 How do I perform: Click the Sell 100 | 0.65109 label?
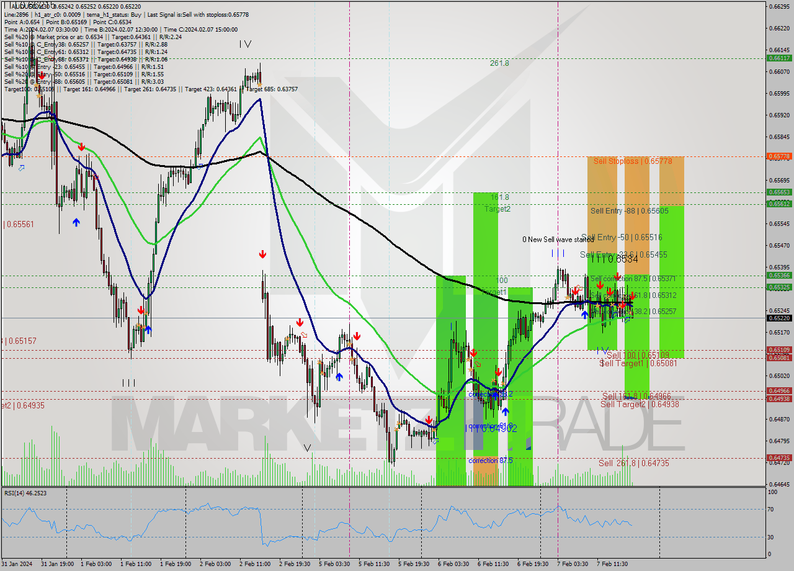(x=637, y=355)
